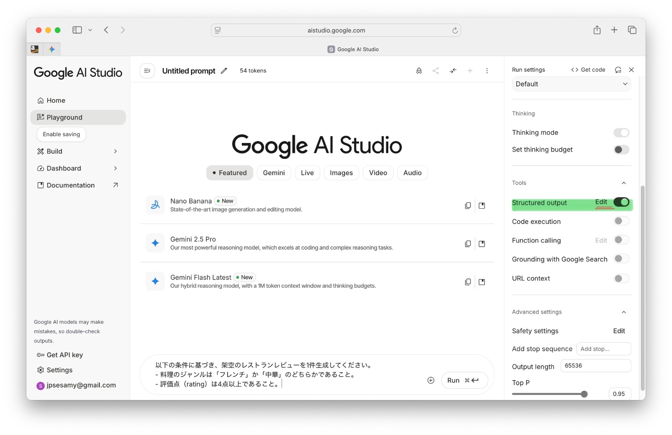
Task: Show Safari tab overview icon
Action: coord(632,30)
